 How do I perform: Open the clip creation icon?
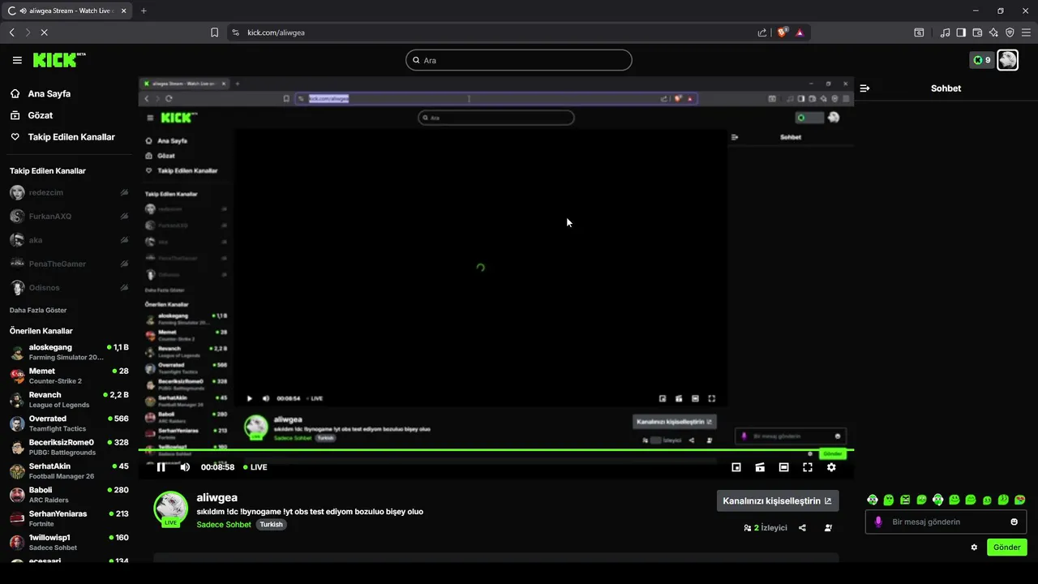coord(760,467)
